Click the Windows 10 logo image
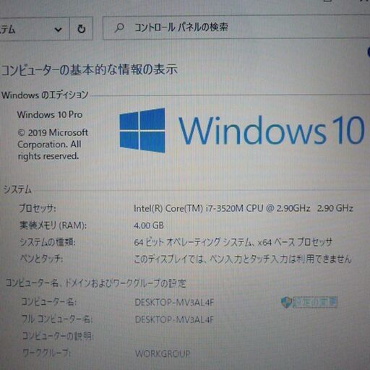Screen dimensions: 370x370 [242, 130]
